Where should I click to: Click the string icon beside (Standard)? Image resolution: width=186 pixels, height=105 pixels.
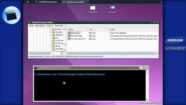click(69, 33)
